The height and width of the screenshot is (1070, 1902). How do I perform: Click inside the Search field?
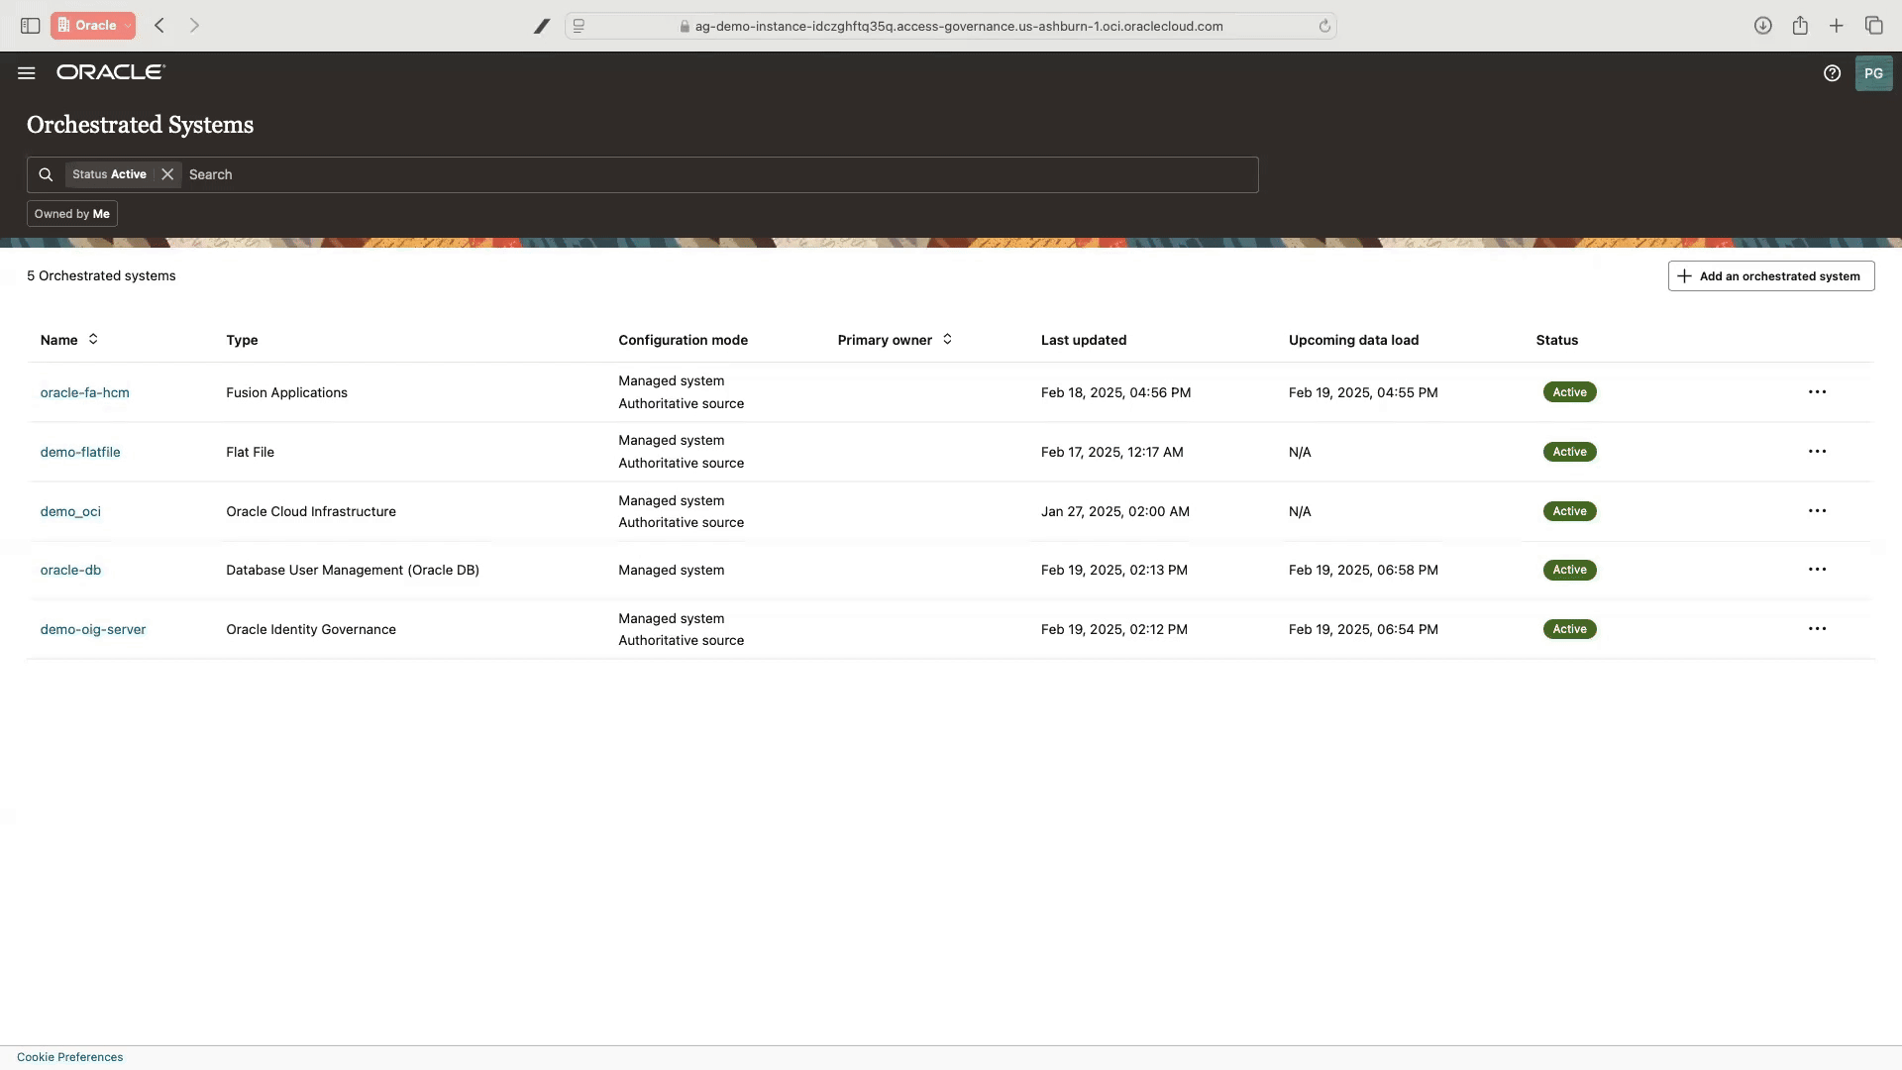(x=396, y=174)
